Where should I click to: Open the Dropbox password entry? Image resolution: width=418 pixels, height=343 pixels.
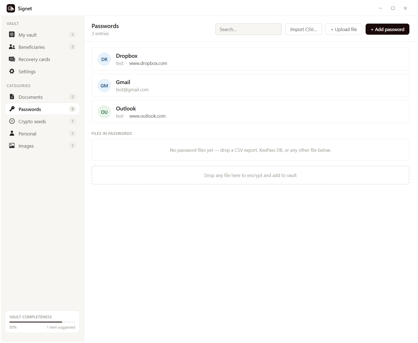pos(250,59)
